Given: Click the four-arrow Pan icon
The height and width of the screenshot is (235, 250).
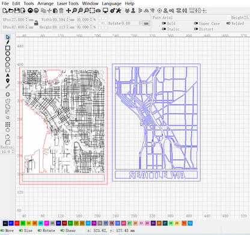Looking at the screenshot, I should coord(69,11).
